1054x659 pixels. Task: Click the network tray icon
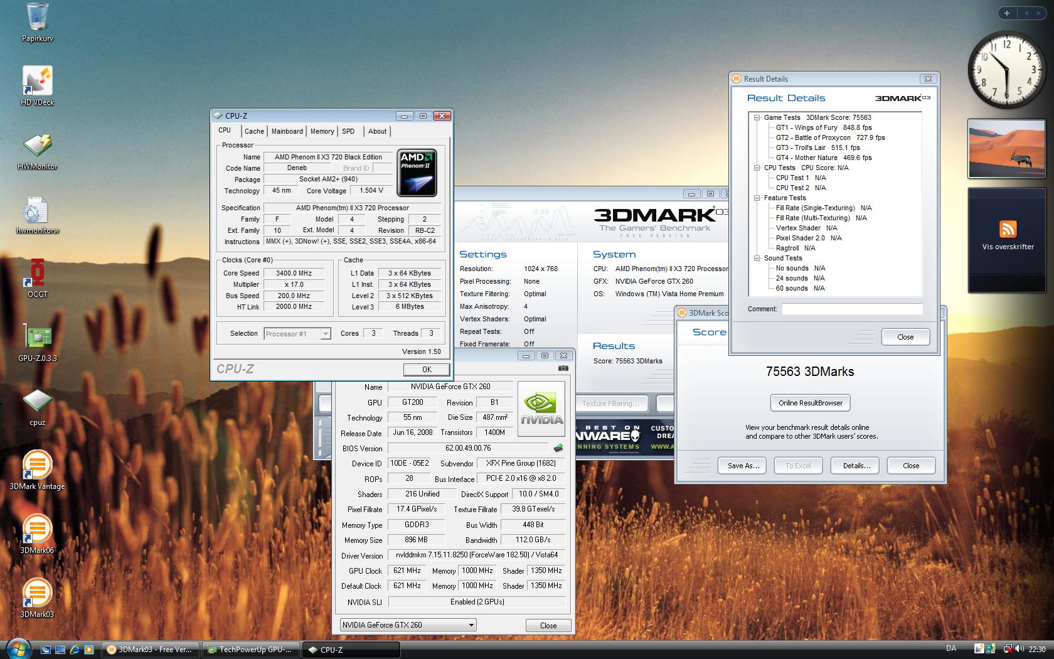pos(1009,649)
